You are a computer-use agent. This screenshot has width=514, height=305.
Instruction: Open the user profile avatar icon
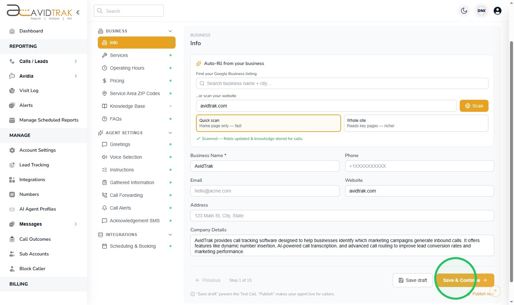(x=498, y=11)
